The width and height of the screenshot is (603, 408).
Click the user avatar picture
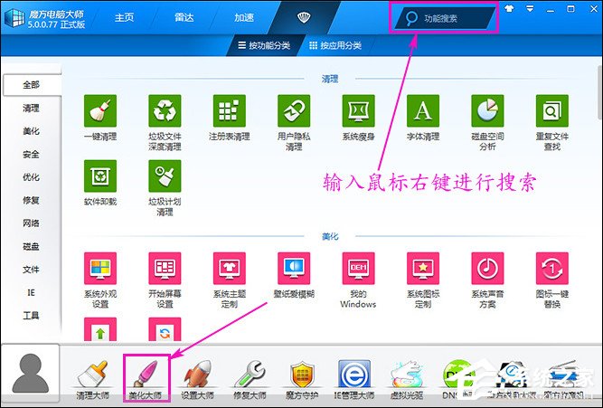pos(31,374)
